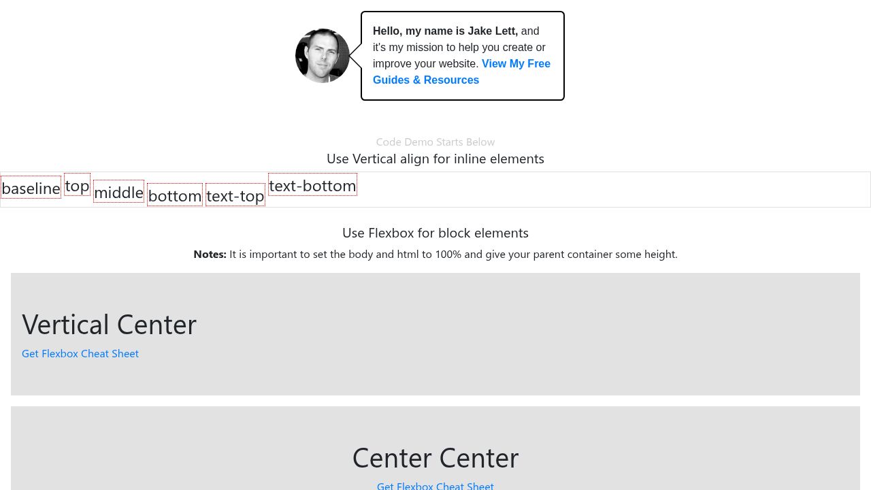Select the text-top text span
Screen dimensions: 871x490
(235, 195)
